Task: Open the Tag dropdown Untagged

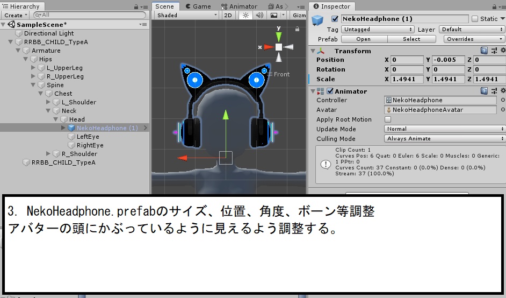Action: (378, 30)
